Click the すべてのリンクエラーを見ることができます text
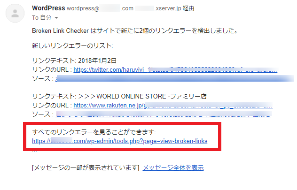The image size is (297, 190). click(94, 132)
